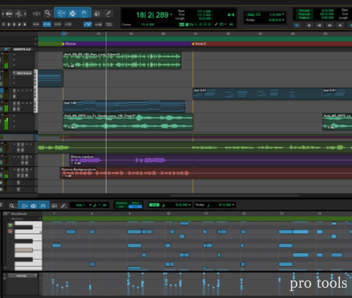Select zoom preset 5
This screenshot has height=298, width=352.
(25, 24)
